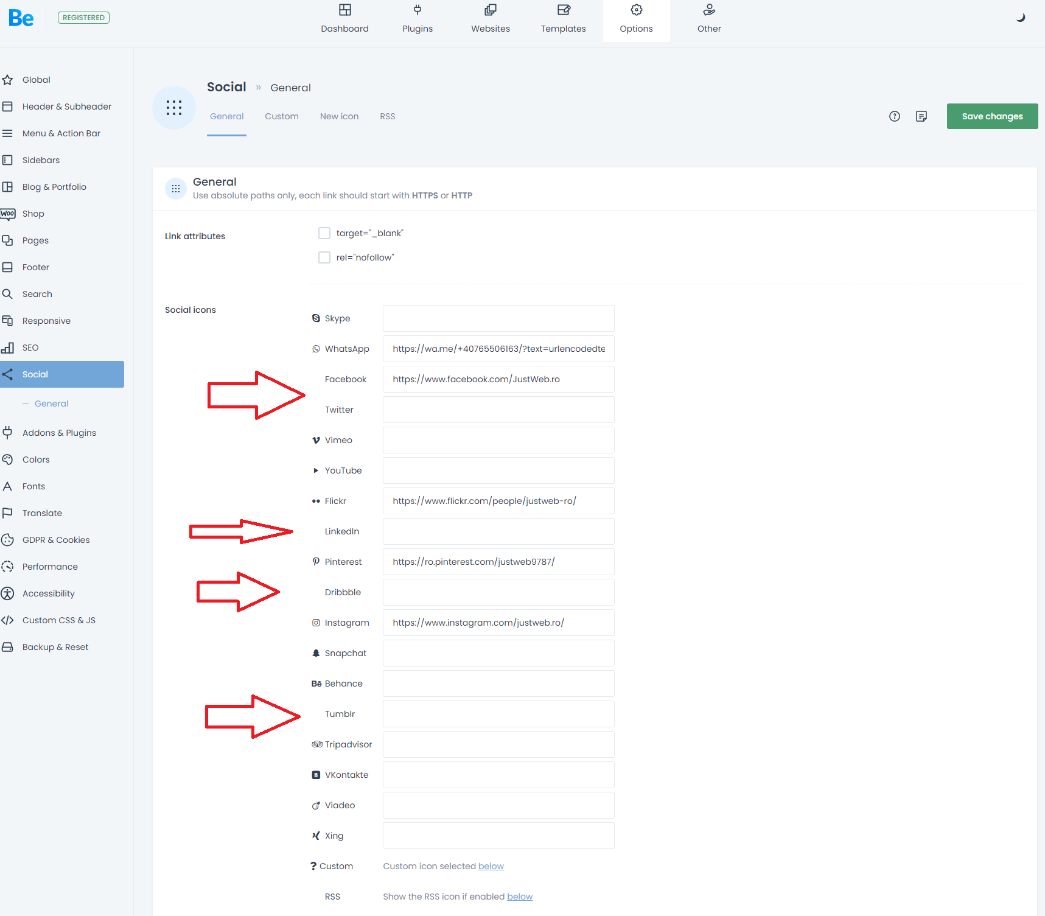Click the Xing URL input field

pyautogui.click(x=498, y=836)
